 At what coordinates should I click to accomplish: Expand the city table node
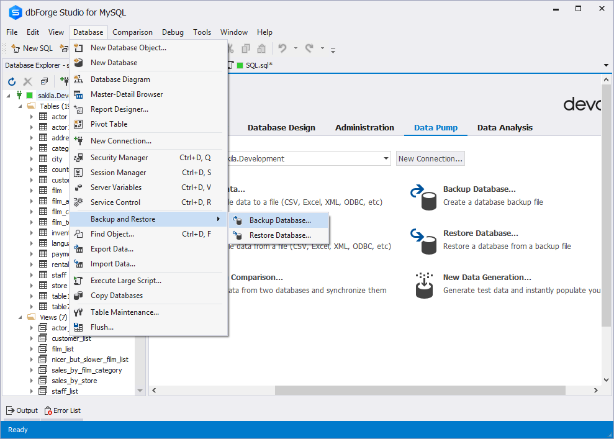tap(32, 159)
